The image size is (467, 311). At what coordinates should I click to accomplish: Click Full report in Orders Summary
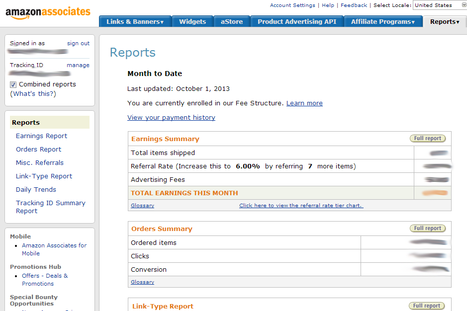click(427, 229)
